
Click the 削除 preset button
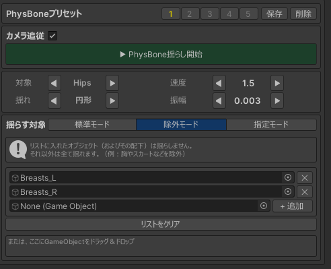click(303, 14)
